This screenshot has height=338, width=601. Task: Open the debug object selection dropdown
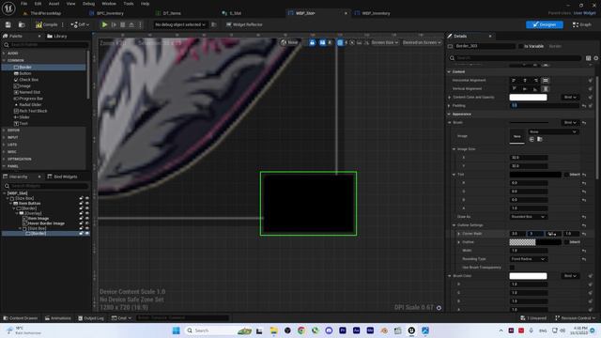click(179, 24)
